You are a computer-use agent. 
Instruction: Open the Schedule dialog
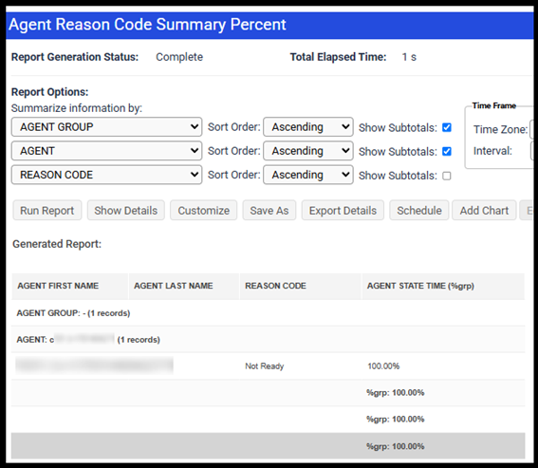(419, 211)
